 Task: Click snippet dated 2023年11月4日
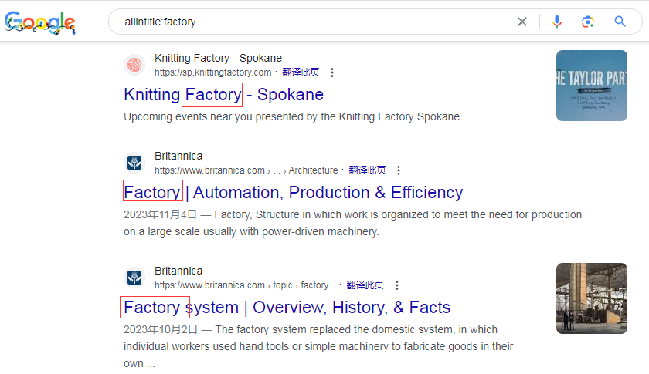tap(352, 223)
